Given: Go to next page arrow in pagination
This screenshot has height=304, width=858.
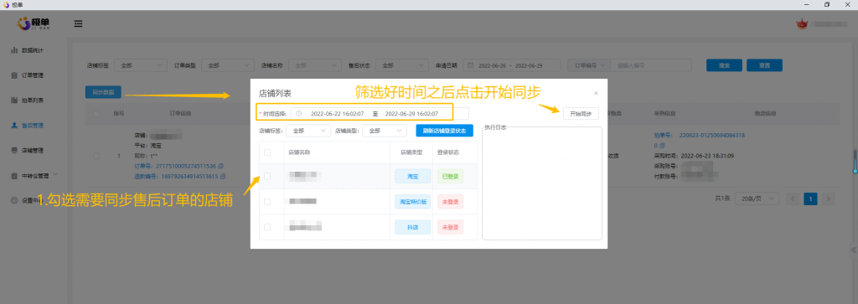Looking at the screenshot, I should point(829,198).
